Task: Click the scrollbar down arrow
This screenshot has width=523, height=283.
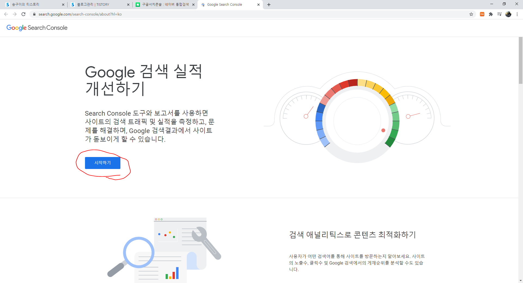Action: point(521,281)
